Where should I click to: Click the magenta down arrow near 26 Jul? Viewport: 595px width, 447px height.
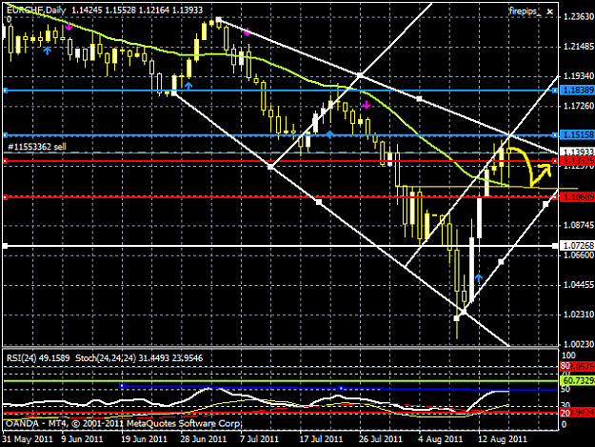tap(367, 105)
